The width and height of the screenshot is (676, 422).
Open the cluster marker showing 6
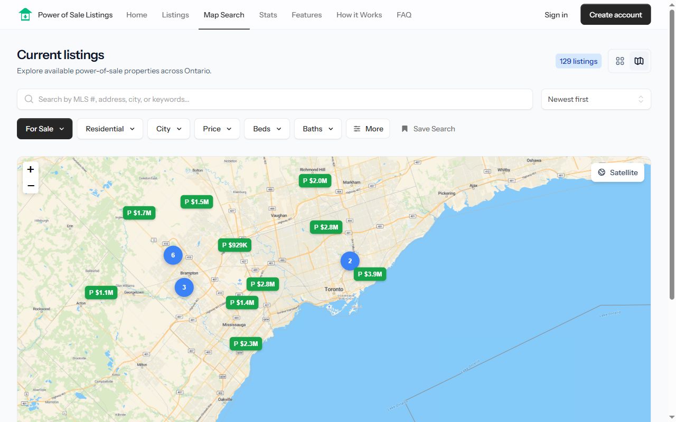[x=173, y=255]
